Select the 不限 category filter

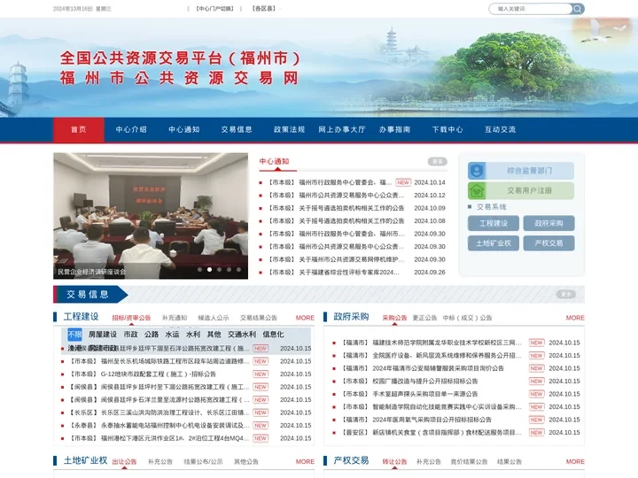point(74,335)
